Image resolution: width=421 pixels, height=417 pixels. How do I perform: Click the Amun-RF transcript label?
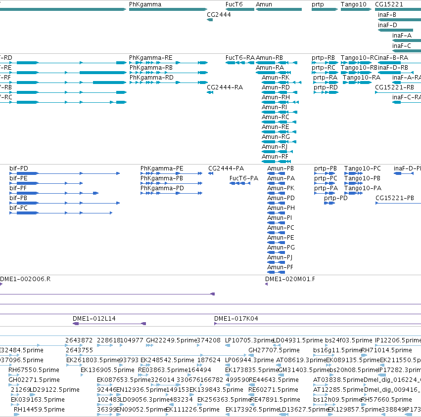tap(275, 157)
